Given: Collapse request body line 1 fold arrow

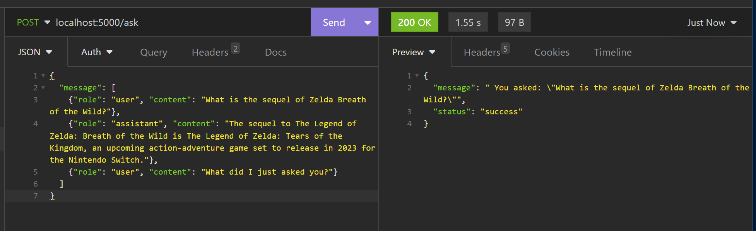Looking at the screenshot, I should coord(43,76).
